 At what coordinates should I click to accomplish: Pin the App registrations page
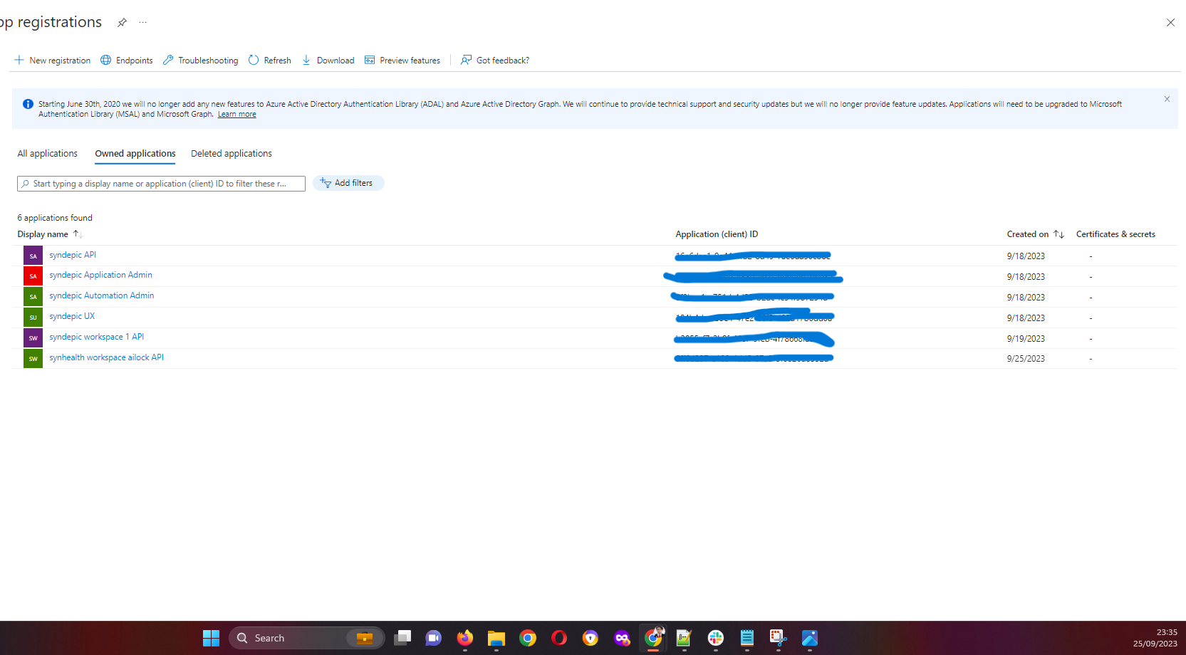point(122,22)
